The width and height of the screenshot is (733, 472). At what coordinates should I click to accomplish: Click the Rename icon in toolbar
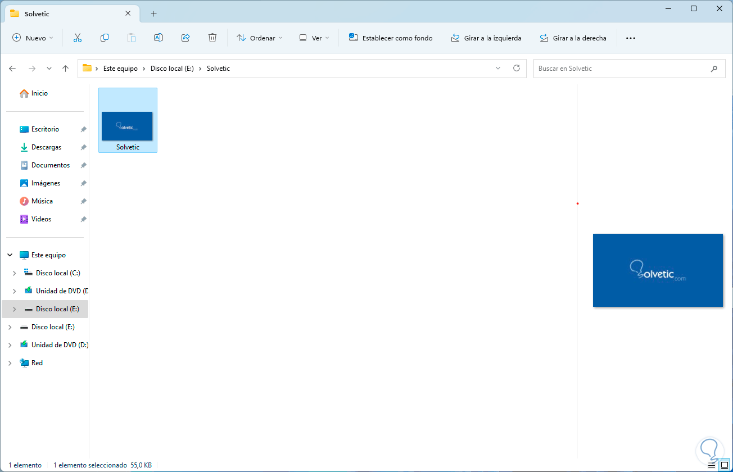159,38
